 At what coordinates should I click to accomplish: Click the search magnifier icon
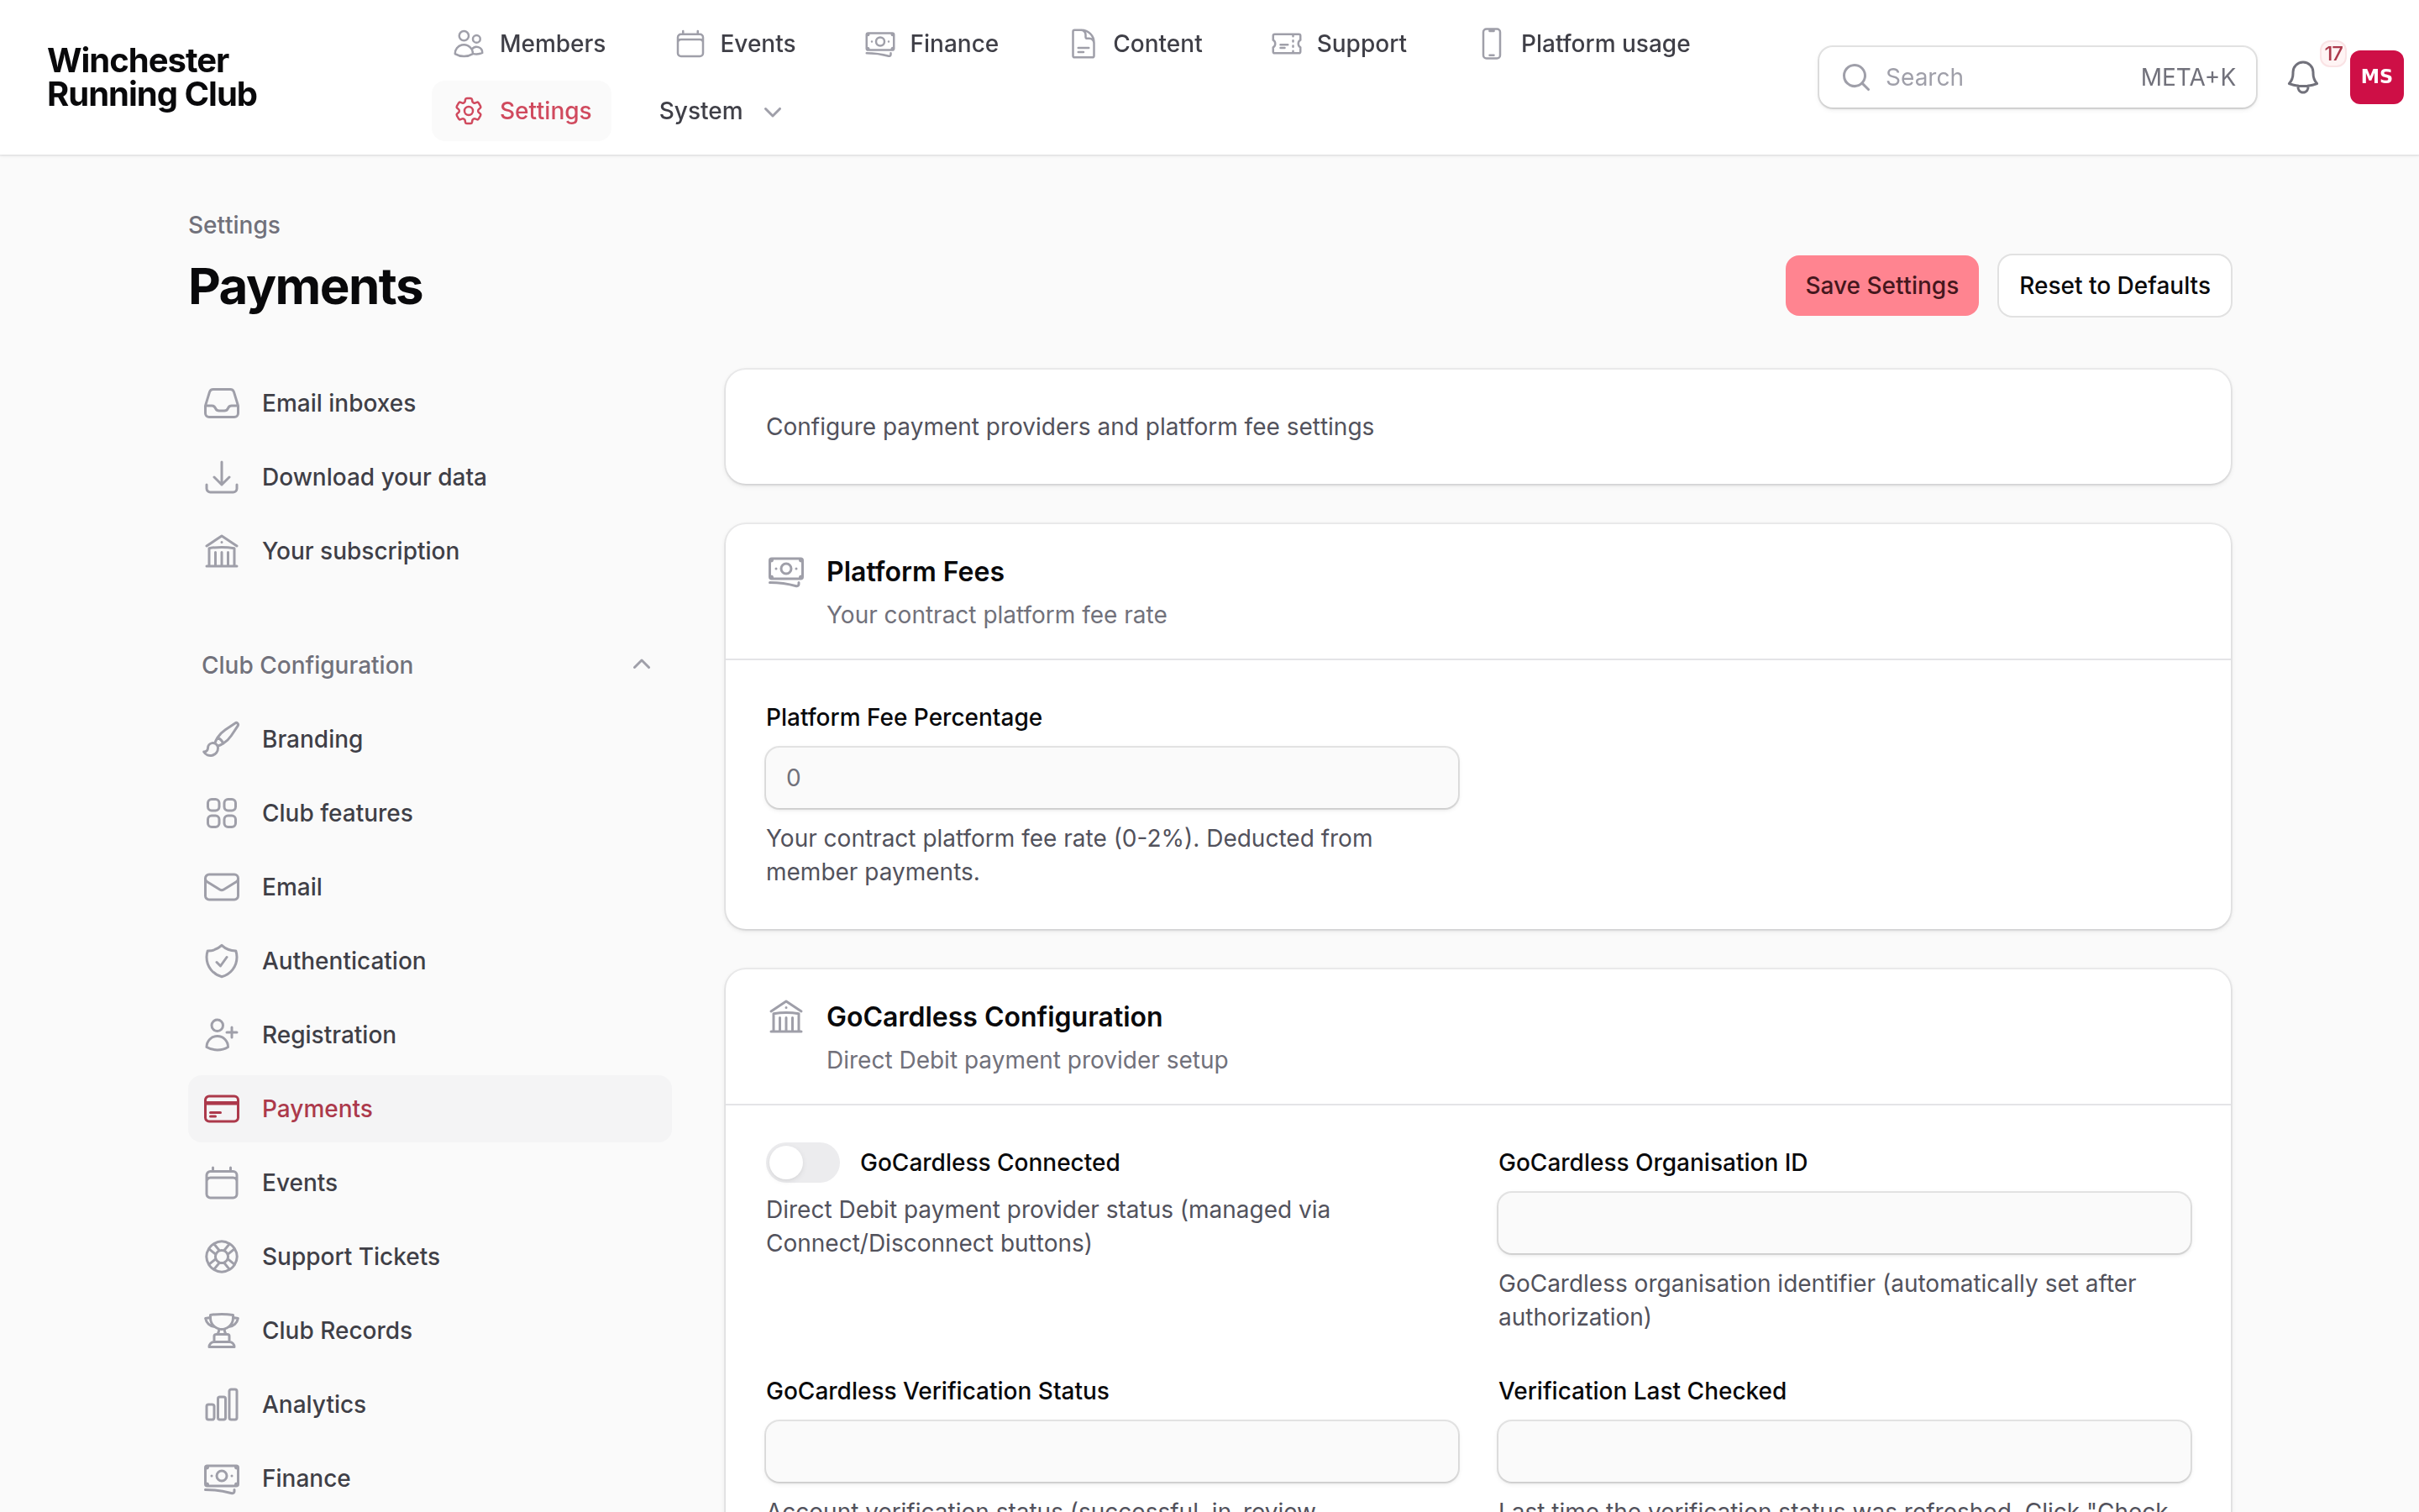click(x=1855, y=77)
